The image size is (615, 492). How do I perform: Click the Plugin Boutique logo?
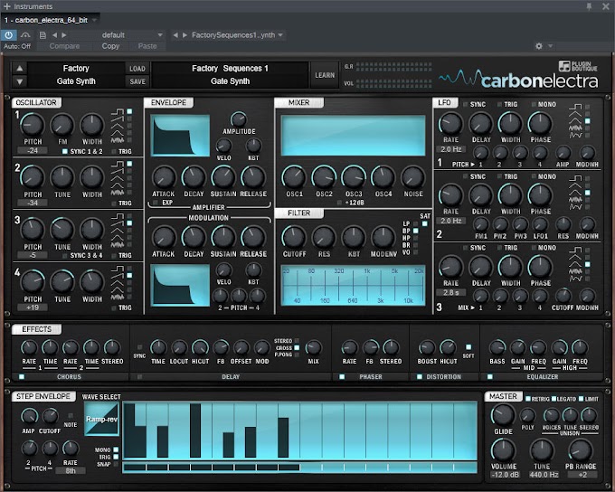[x=578, y=66]
